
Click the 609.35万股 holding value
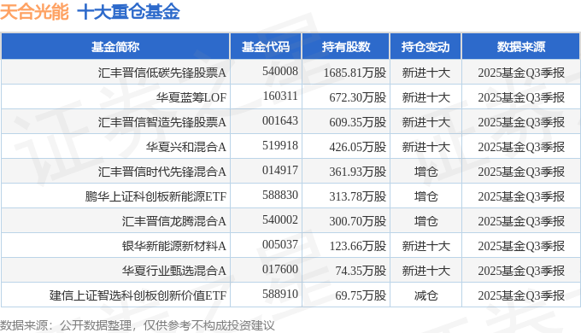(357, 122)
